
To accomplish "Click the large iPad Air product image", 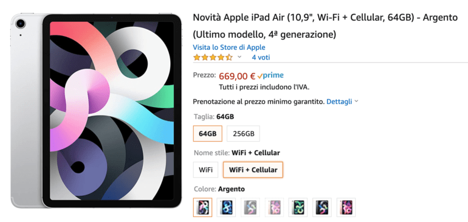I will (x=96, y=111).
